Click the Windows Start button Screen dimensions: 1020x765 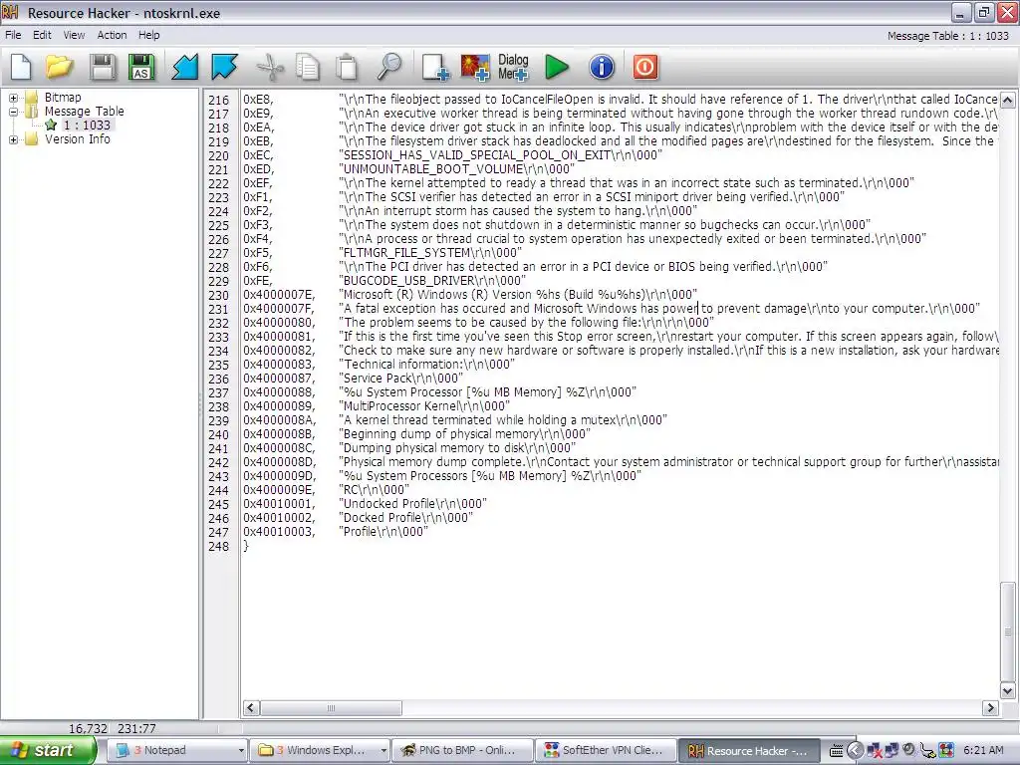[47, 751]
